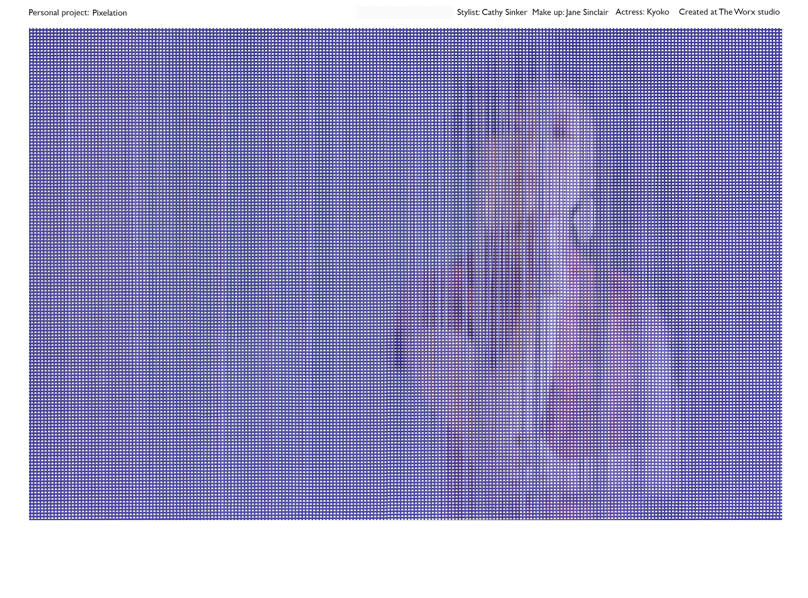Click the 'Personal project:' label
The width and height of the screenshot is (808, 598).
(58, 13)
